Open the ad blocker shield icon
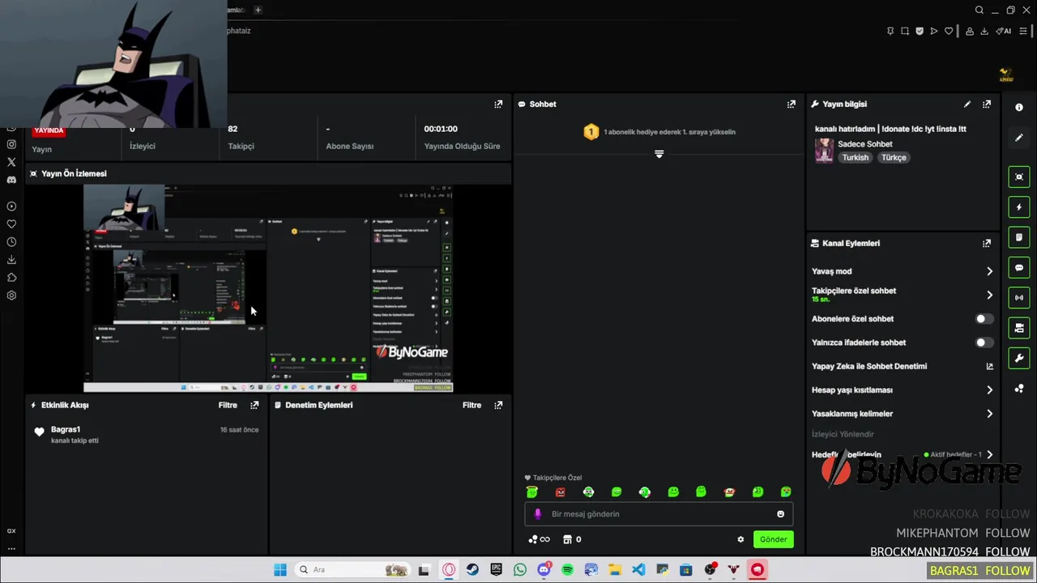Viewport: 1037px width, 583px height. pos(920,31)
